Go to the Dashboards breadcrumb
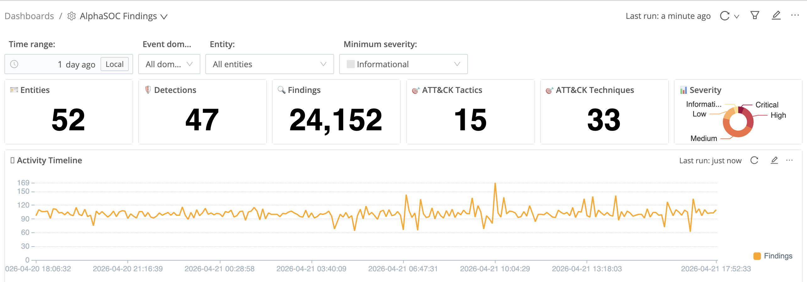Viewport: 807px width, 282px height. (x=29, y=16)
